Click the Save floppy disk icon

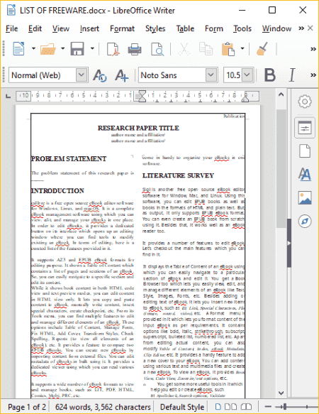(77, 49)
